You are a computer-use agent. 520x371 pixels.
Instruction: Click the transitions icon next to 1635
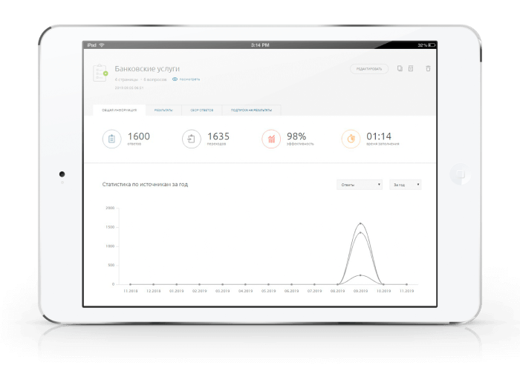(192, 139)
